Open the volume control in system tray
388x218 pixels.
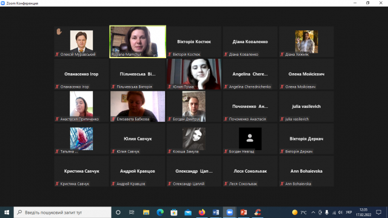(x=341, y=213)
